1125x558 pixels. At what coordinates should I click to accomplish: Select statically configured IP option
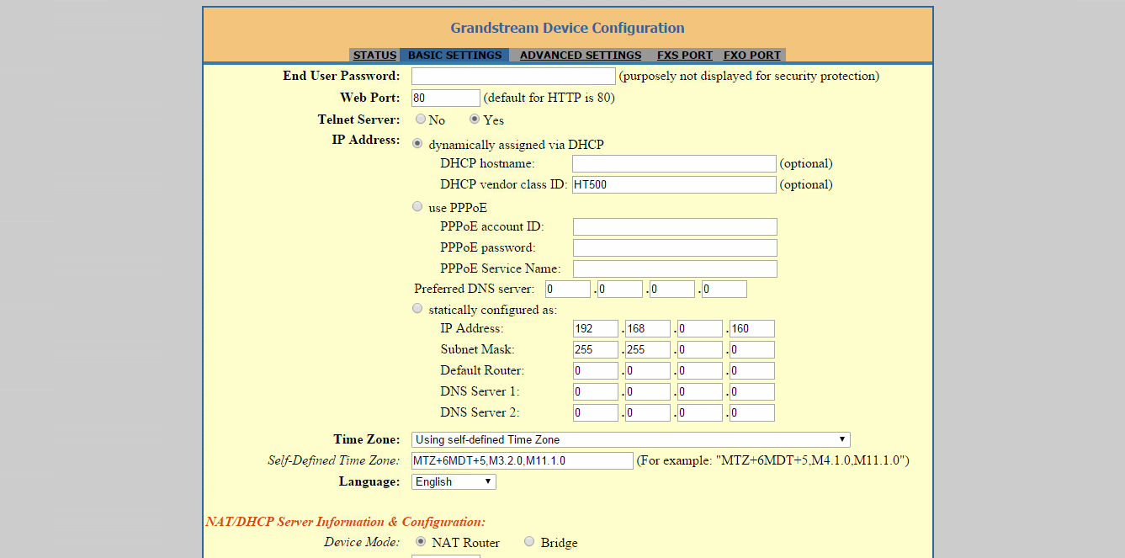click(x=417, y=309)
